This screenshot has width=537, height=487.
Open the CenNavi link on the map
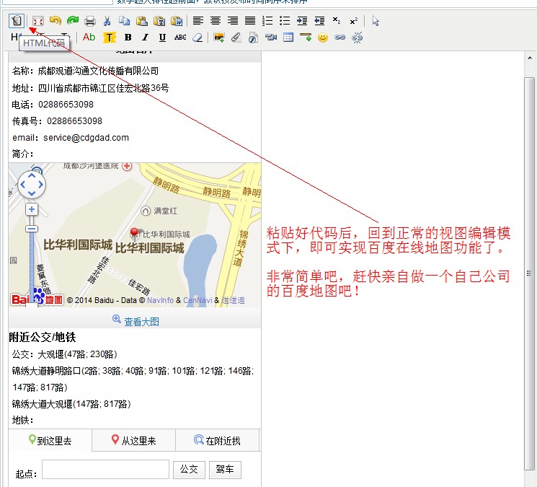(x=198, y=300)
